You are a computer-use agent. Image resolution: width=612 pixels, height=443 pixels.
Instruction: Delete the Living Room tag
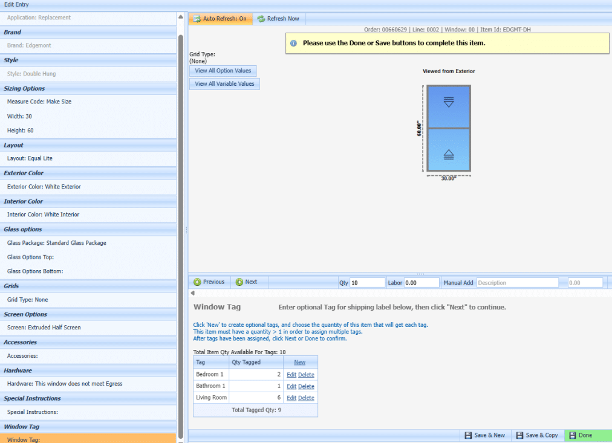pyautogui.click(x=306, y=398)
